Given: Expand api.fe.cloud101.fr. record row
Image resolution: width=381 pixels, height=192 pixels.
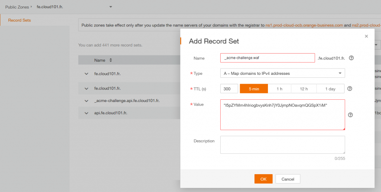Looking at the screenshot, I should (86, 113).
